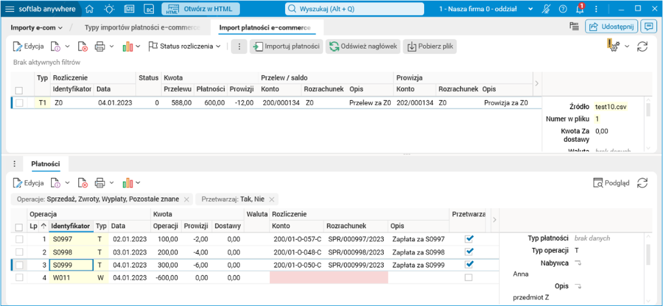Tick the row checkbox for S0998

pos(19,252)
